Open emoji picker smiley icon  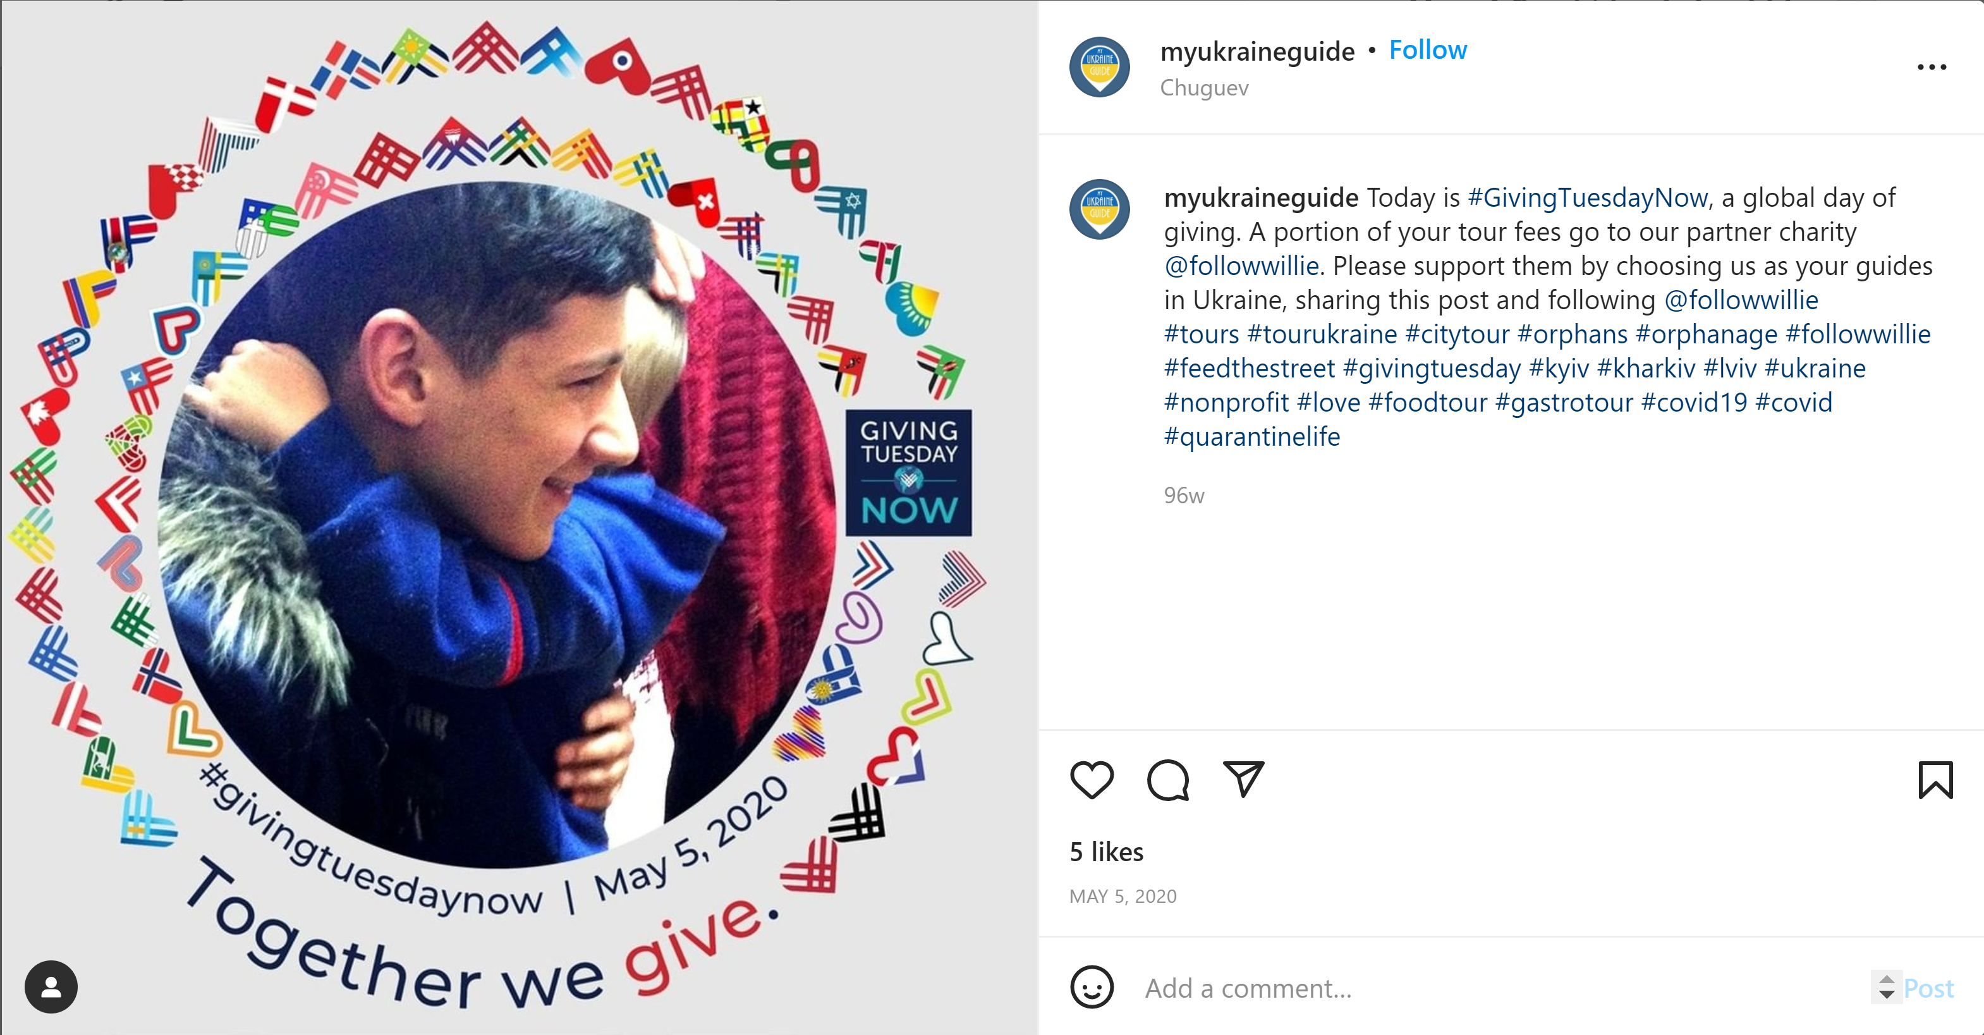(x=1092, y=987)
